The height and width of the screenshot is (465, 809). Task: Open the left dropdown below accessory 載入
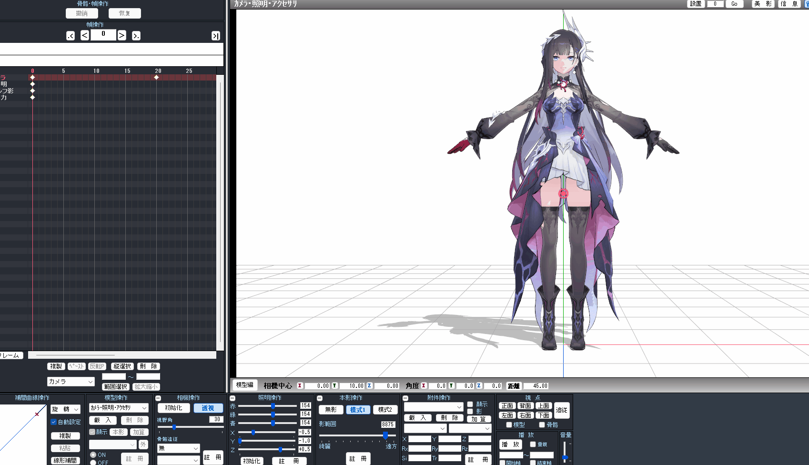point(425,428)
